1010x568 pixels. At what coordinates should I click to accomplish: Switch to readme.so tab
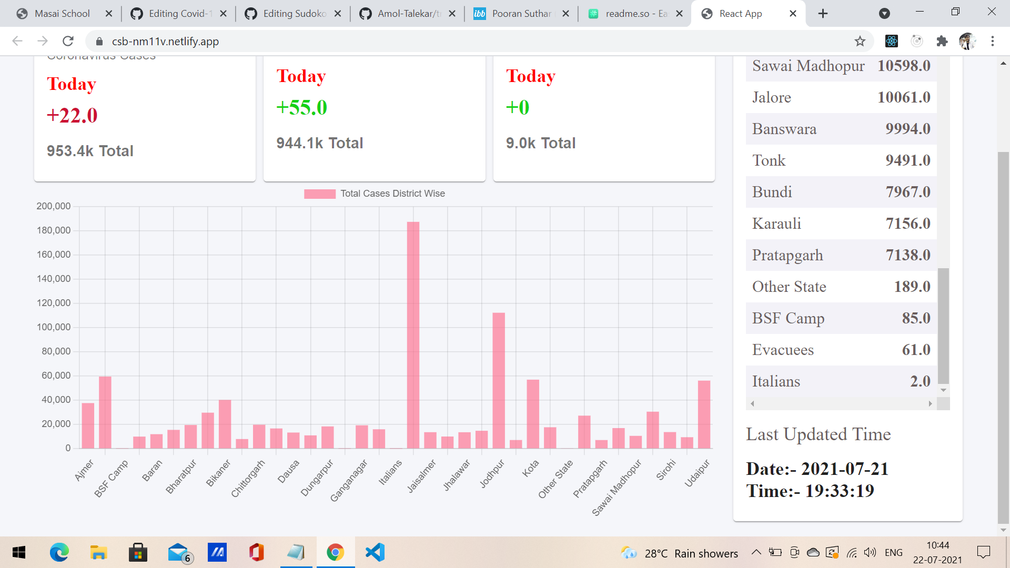click(x=635, y=14)
